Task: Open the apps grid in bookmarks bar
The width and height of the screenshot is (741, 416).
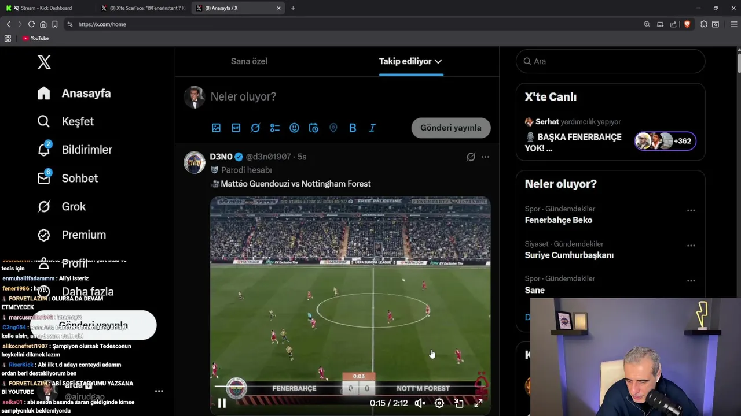Action: [8, 38]
